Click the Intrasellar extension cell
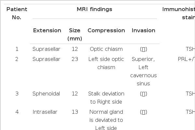Viewport: 195px width, 130px height. point(45,112)
